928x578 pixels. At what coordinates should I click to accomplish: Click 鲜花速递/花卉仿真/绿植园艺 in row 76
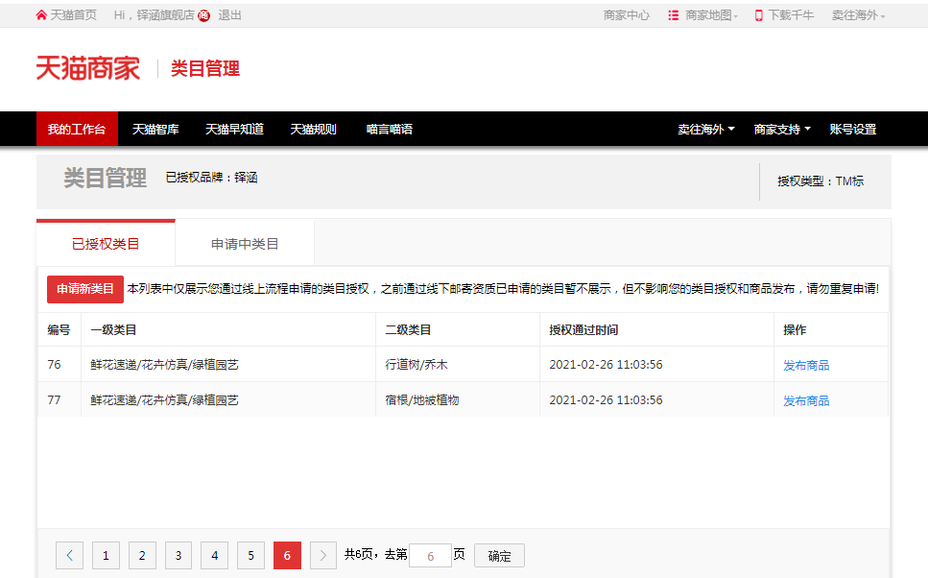click(x=164, y=365)
